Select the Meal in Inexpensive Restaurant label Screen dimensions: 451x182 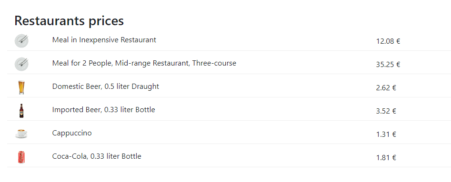click(104, 40)
